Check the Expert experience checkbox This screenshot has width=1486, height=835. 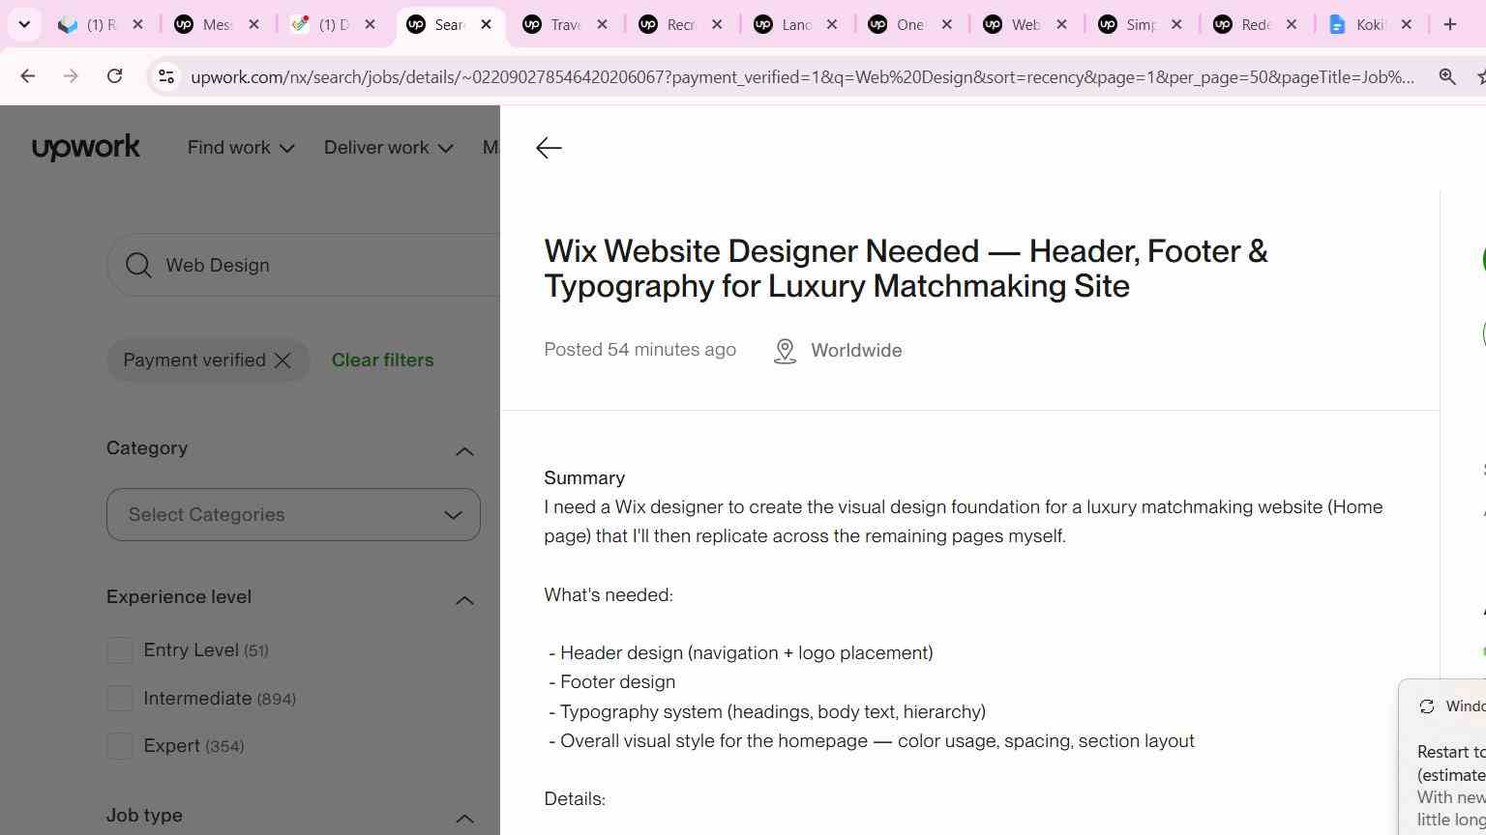click(x=119, y=746)
